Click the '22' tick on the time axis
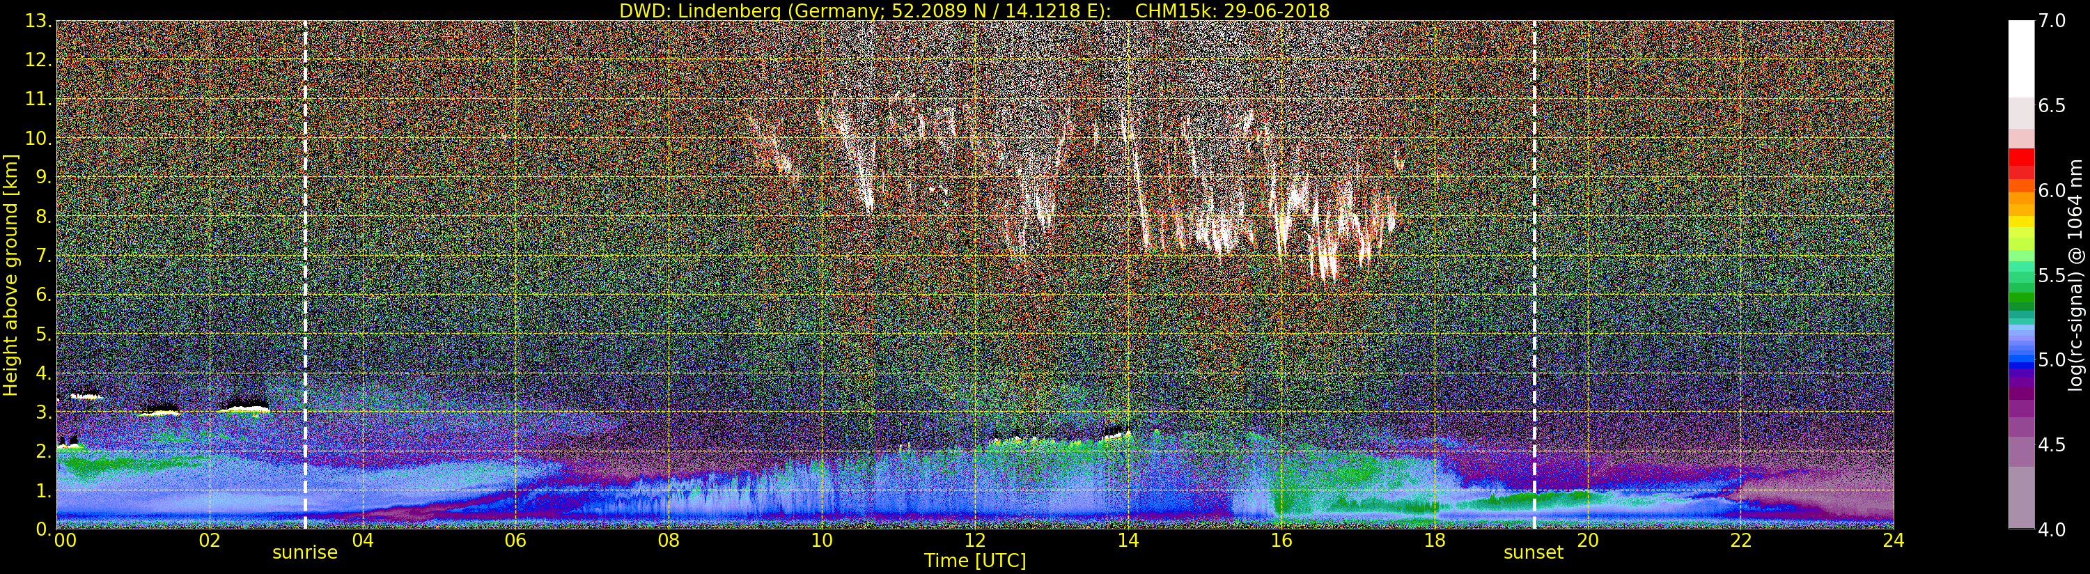The height and width of the screenshot is (574, 2090). click(1740, 541)
